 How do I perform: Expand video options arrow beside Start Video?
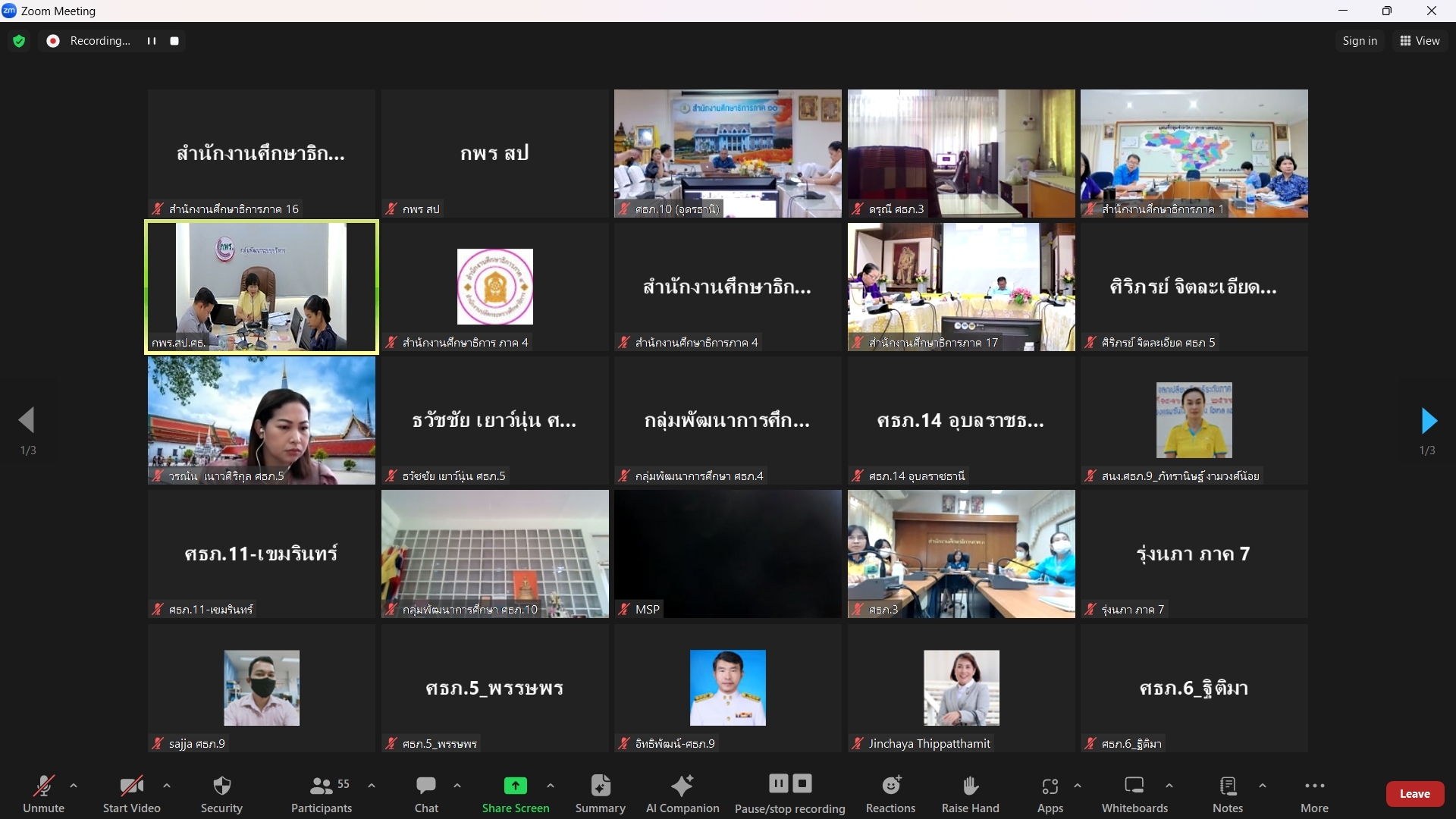pos(167,786)
